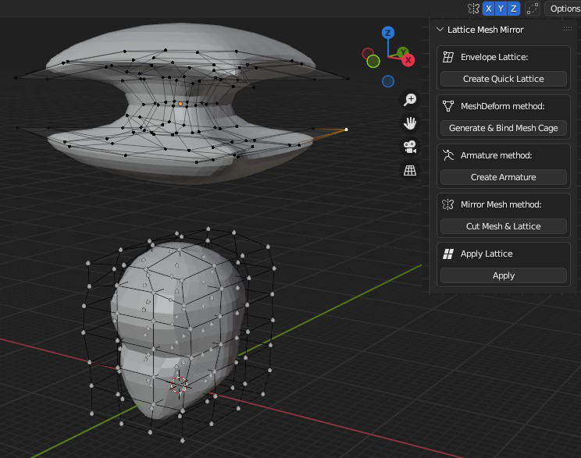This screenshot has width=581, height=458.
Task: Click the Lattice Mesh Mirror panel title
Action: (486, 30)
